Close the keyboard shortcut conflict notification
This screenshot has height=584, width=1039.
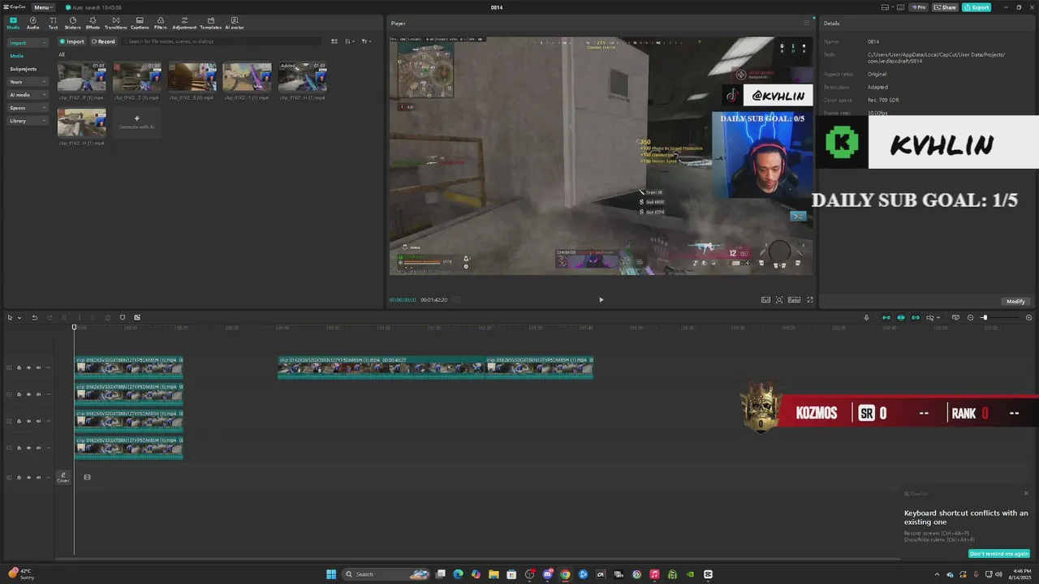coord(1026,493)
